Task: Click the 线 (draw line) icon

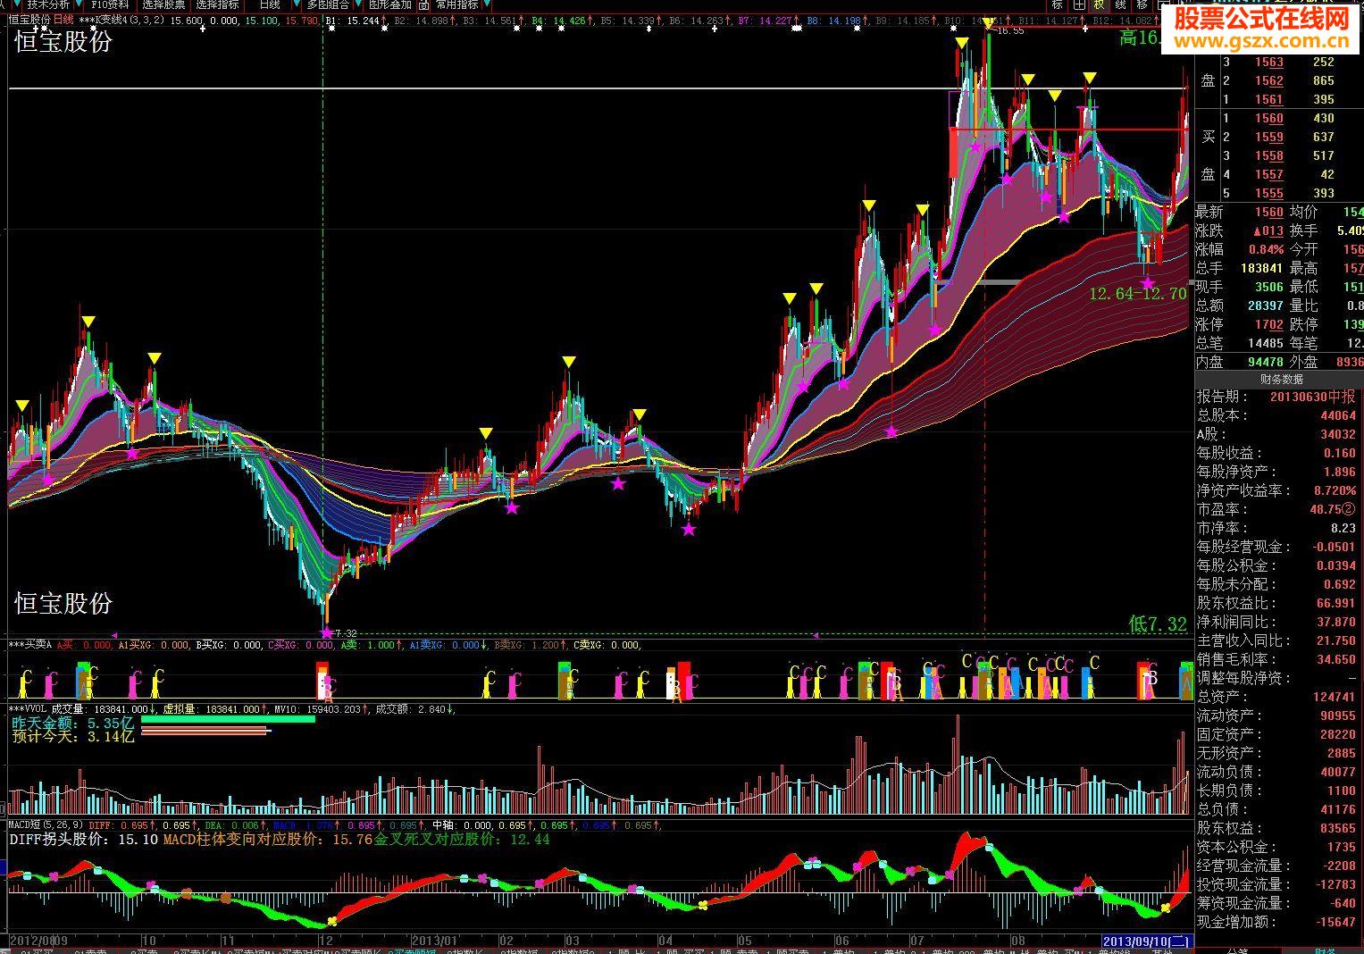Action: coord(1121,4)
